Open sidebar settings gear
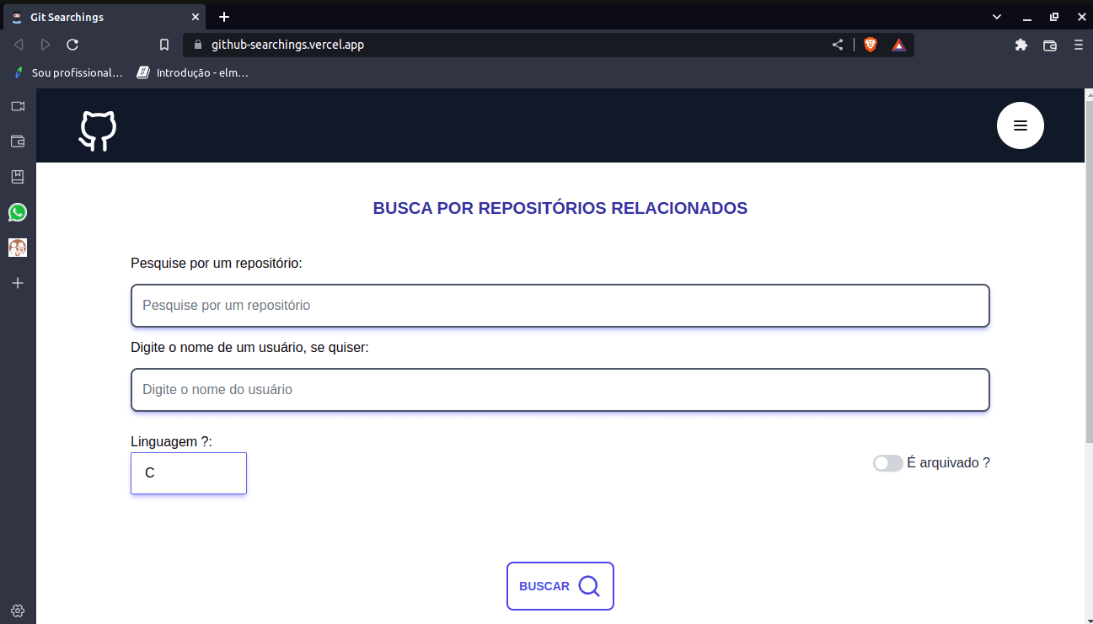The height and width of the screenshot is (624, 1093). (18, 611)
